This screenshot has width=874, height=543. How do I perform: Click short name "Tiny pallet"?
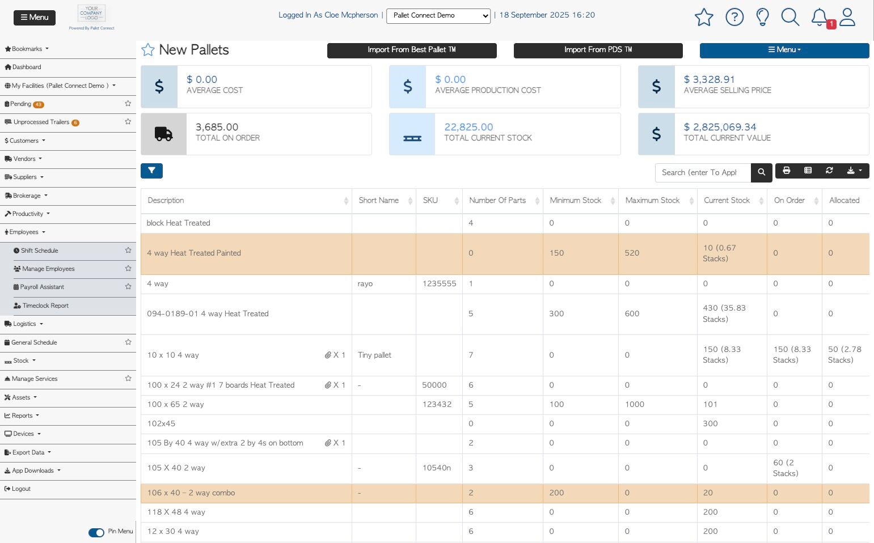374,355
